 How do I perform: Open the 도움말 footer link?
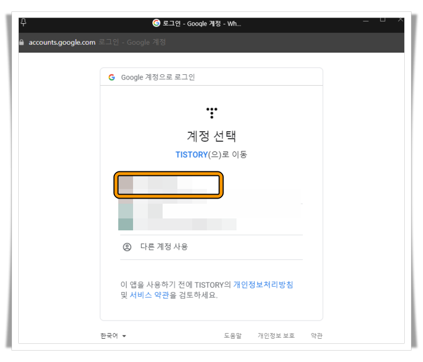(233, 336)
